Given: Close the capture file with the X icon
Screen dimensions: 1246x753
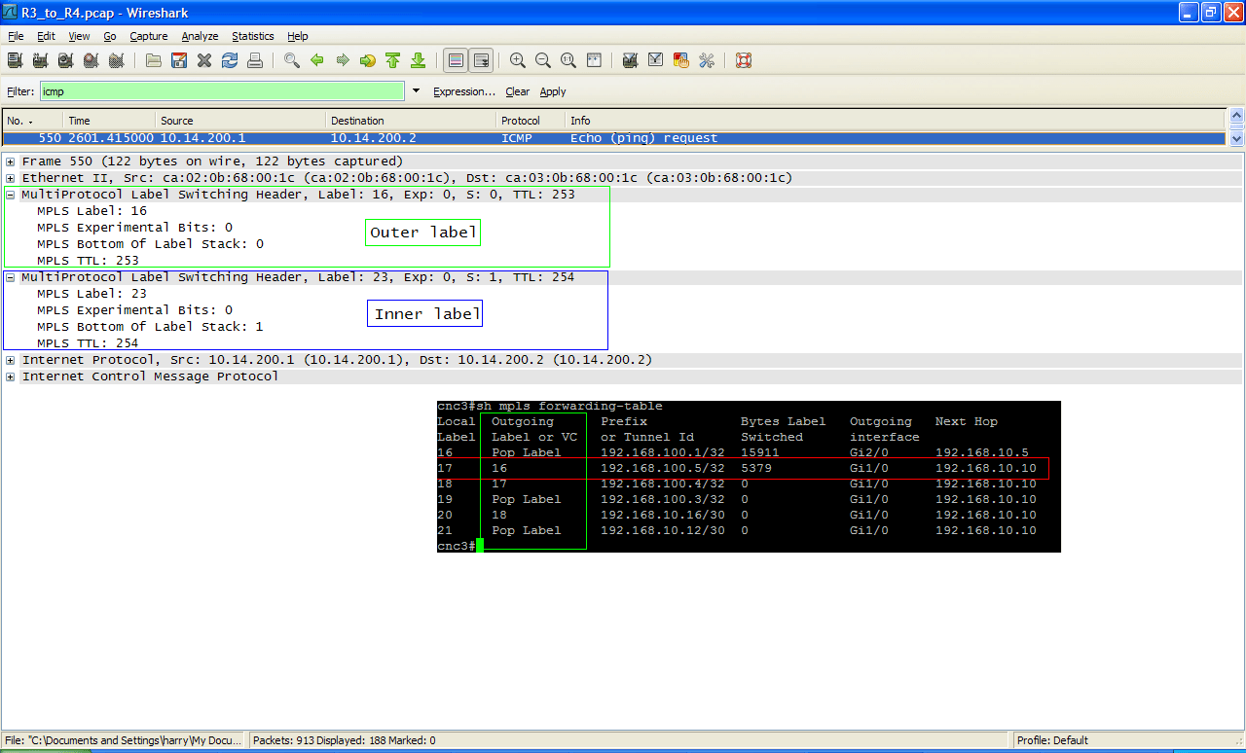Looking at the screenshot, I should 204,60.
